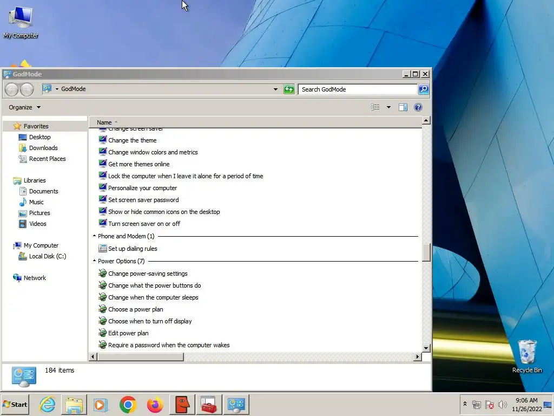This screenshot has height=416, width=554.
Task: Click horizontal scrollbar right arrow
Action: tap(418, 356)
